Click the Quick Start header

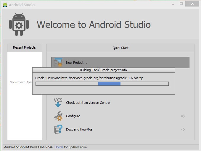[120, 48]
